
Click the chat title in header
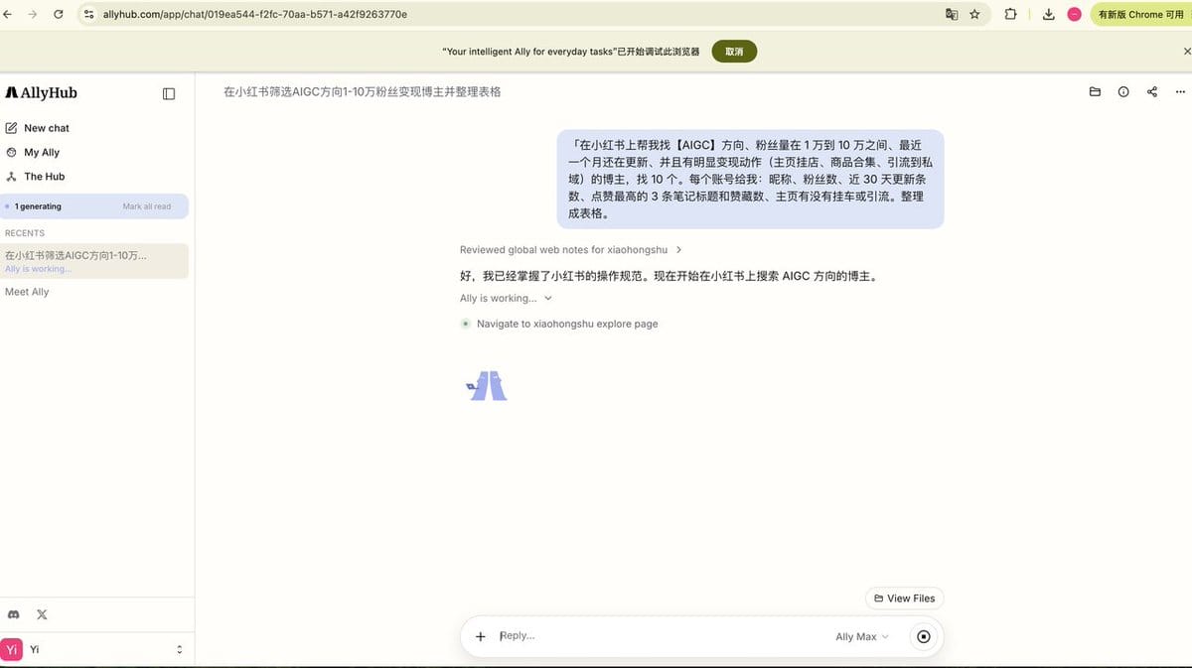pos(362,92)
